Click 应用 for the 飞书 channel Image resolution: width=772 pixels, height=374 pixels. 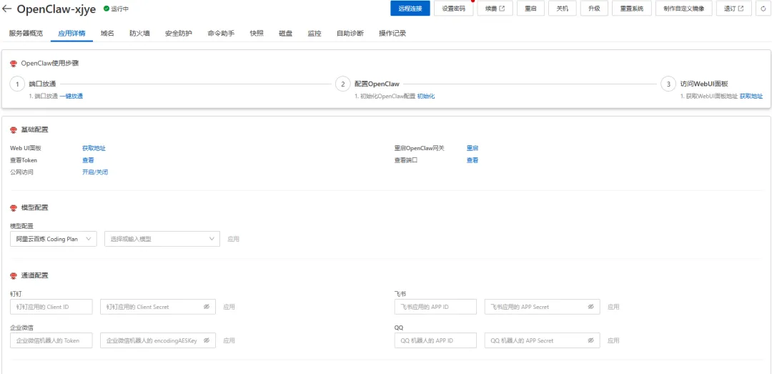pyautogui.click(x=613, y=307)
